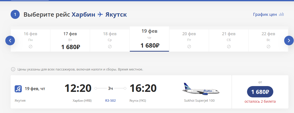Click the previous dates arrow button
This screenshot has width=294, height=113.
tap(10, 40)
